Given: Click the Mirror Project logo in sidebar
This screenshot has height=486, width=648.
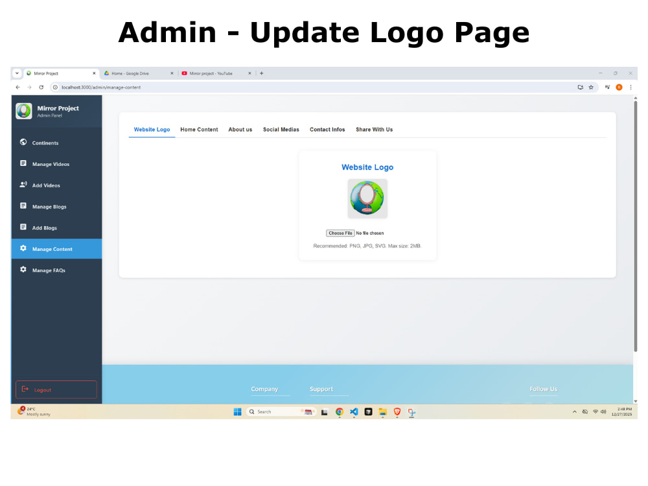Looking at the screenshot, I should tap(23, 111).
